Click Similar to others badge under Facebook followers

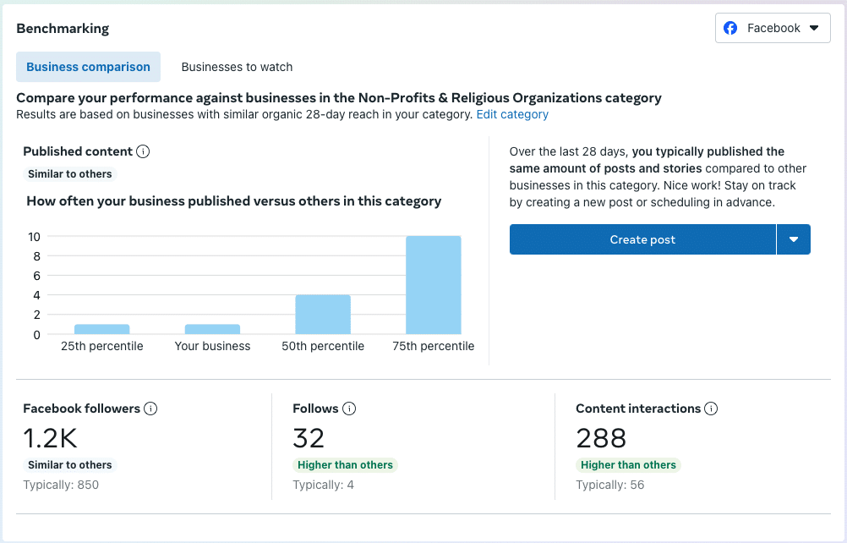[69, 464]
